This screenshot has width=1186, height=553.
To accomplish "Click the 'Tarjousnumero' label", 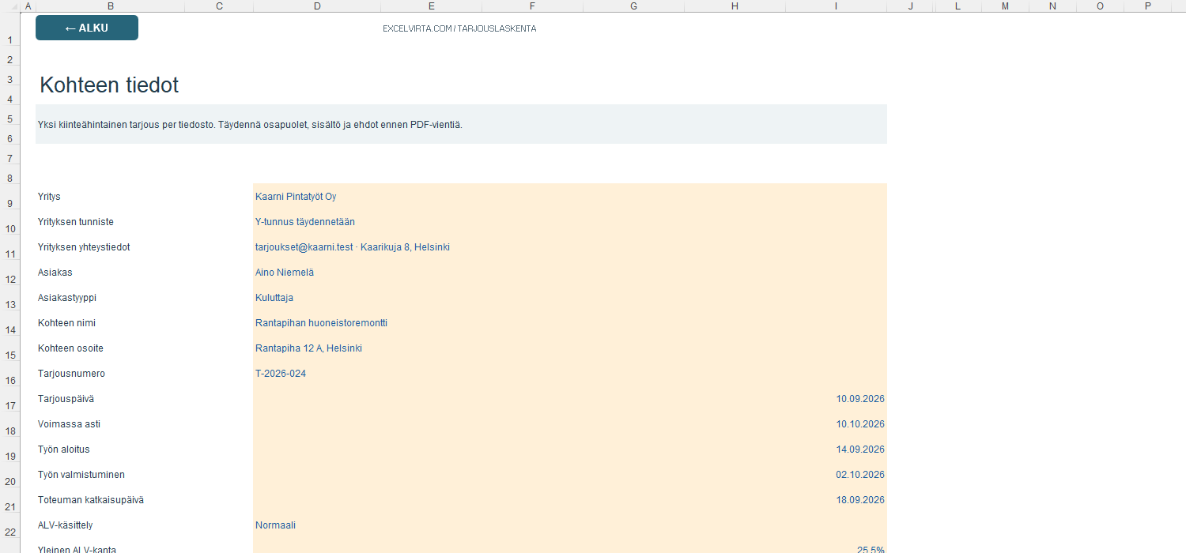I will click(71, 374).
